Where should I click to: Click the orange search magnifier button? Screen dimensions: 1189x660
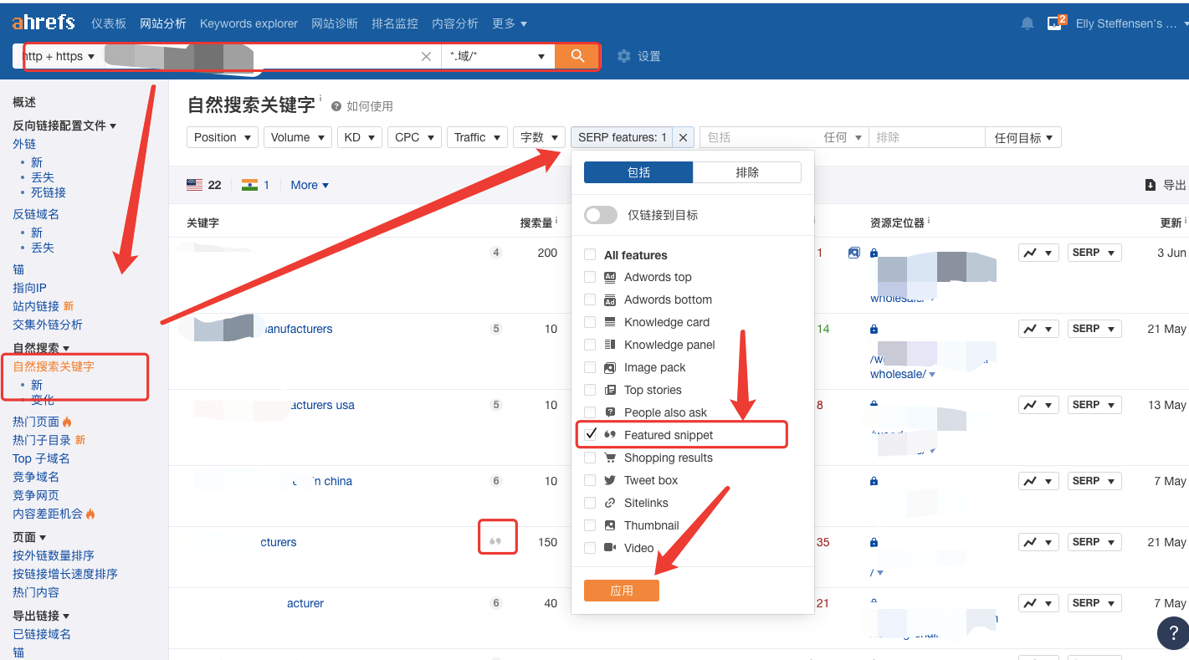pyautogui.click(x=577, y=56)
